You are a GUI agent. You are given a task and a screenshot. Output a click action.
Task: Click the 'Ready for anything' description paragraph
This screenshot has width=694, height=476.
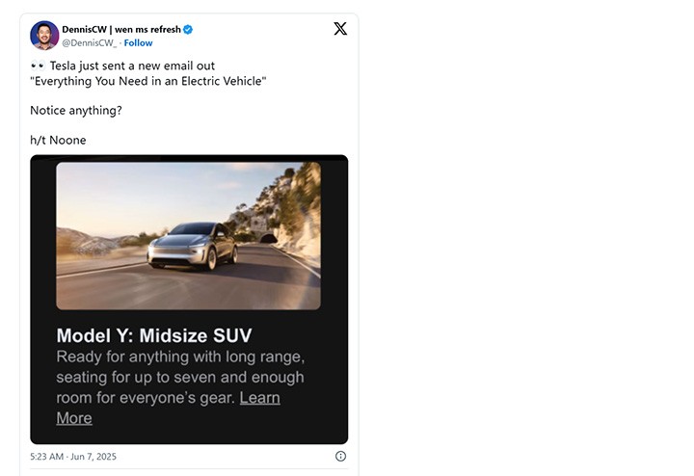(x=180, y=387)
